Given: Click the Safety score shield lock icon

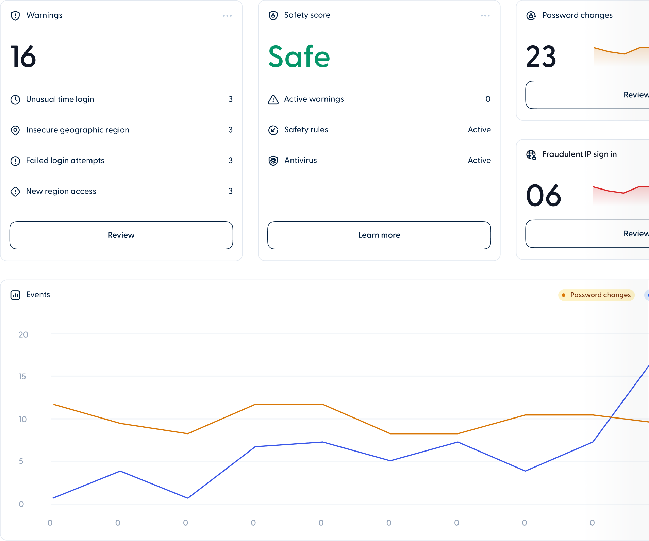Looking at the screenshot, I should coord(273,16).
